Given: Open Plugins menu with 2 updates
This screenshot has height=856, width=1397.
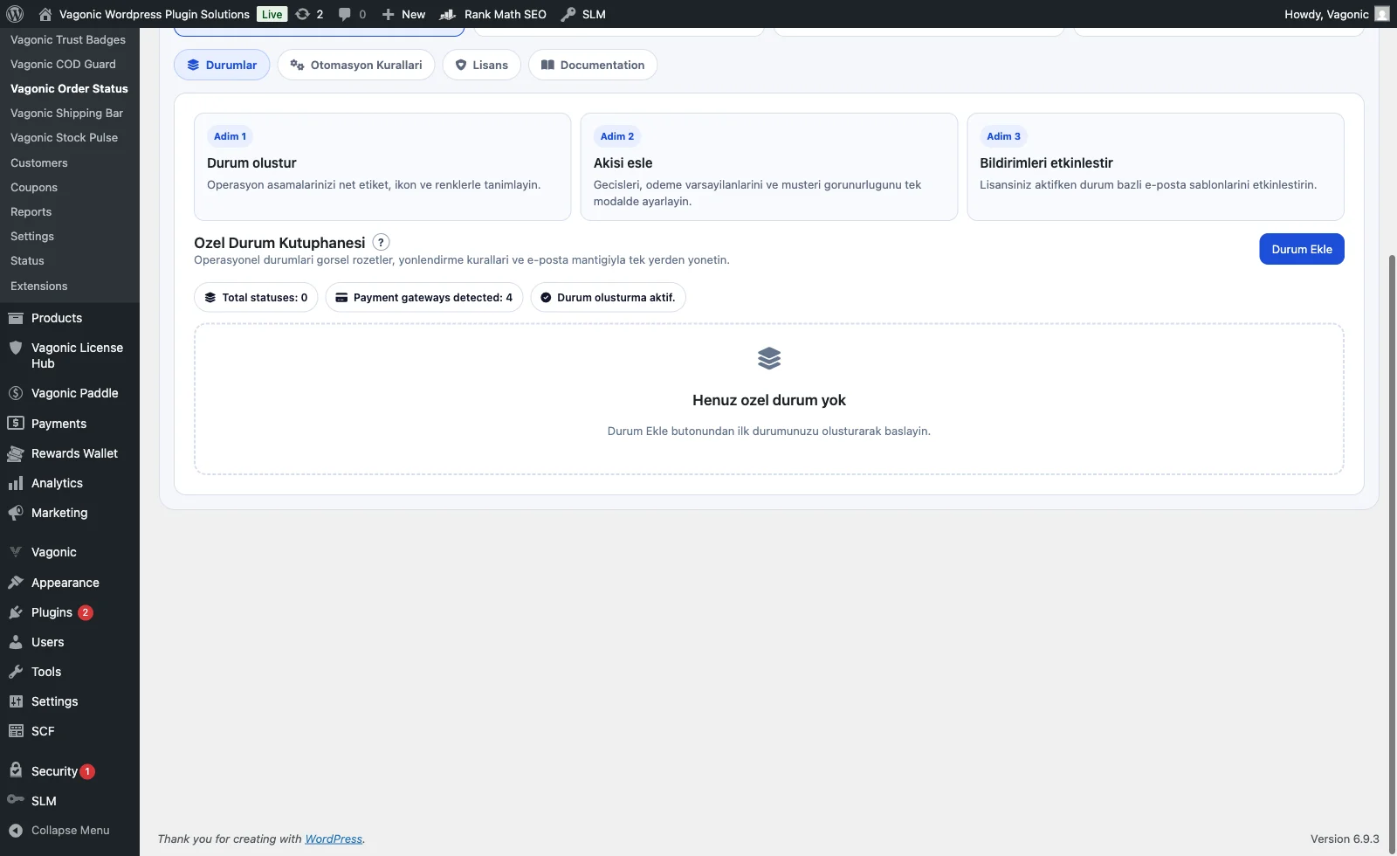Looking at the screenshot, I should click(x=70, y=612).
